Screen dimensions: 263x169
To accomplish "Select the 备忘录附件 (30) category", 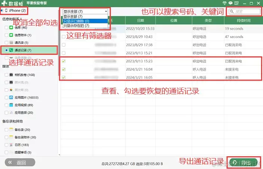I will [x=25, y=137].
